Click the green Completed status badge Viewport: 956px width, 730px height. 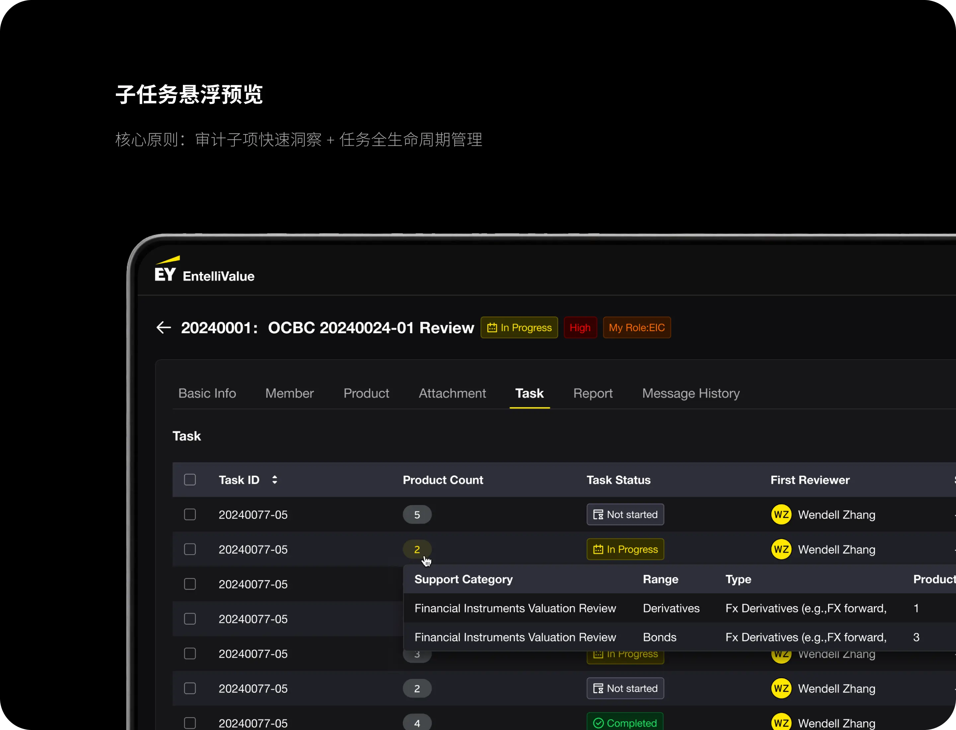[x=625, y=722]
